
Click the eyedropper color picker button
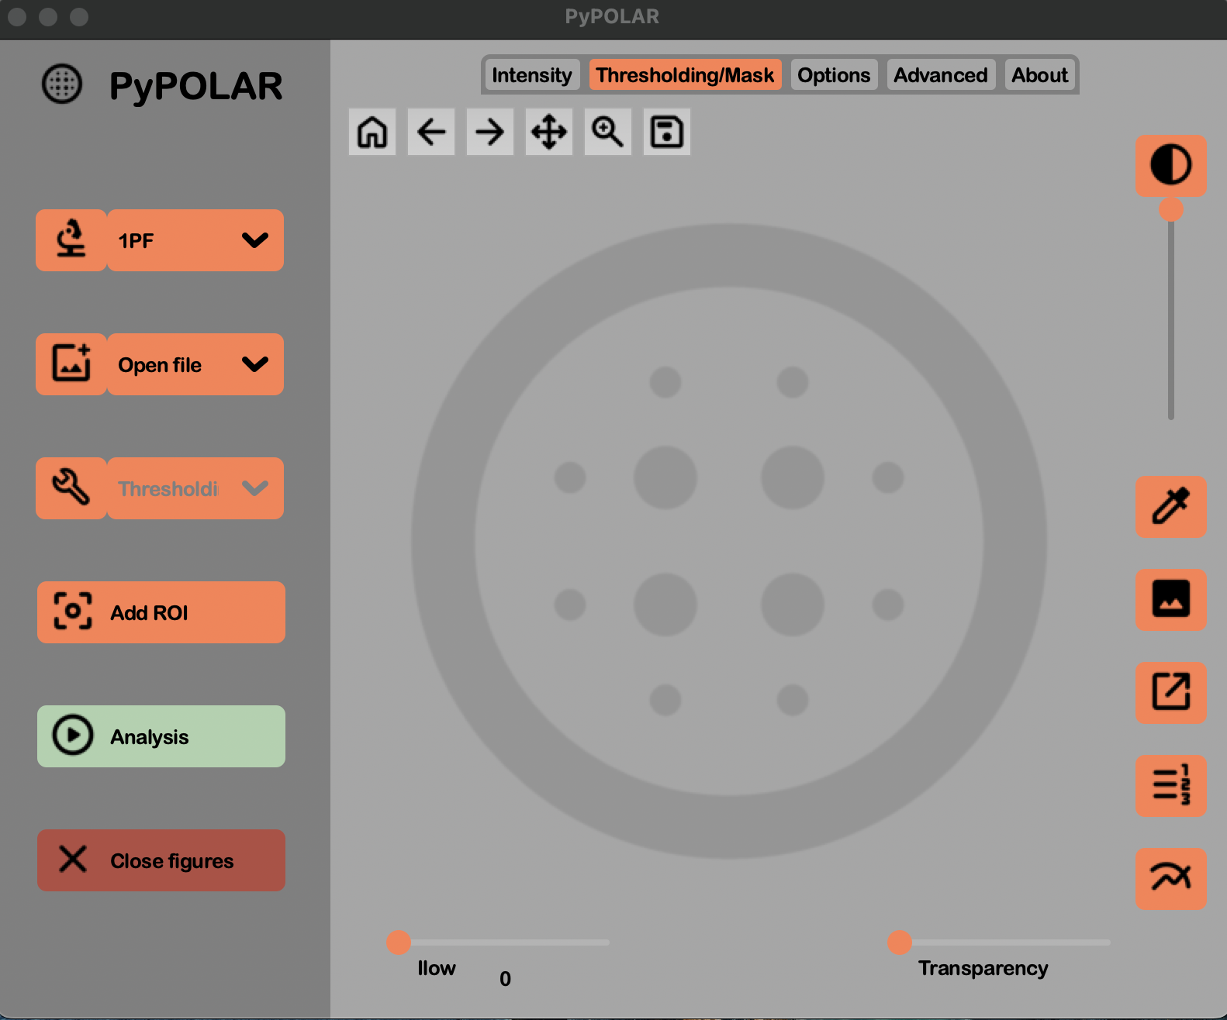[1171, 506]
